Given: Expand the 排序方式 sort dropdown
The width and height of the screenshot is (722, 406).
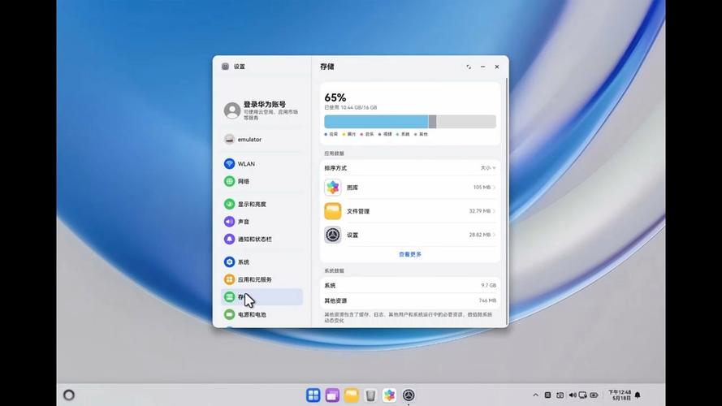Looking at the screenshot, I should tap(488, 168).
